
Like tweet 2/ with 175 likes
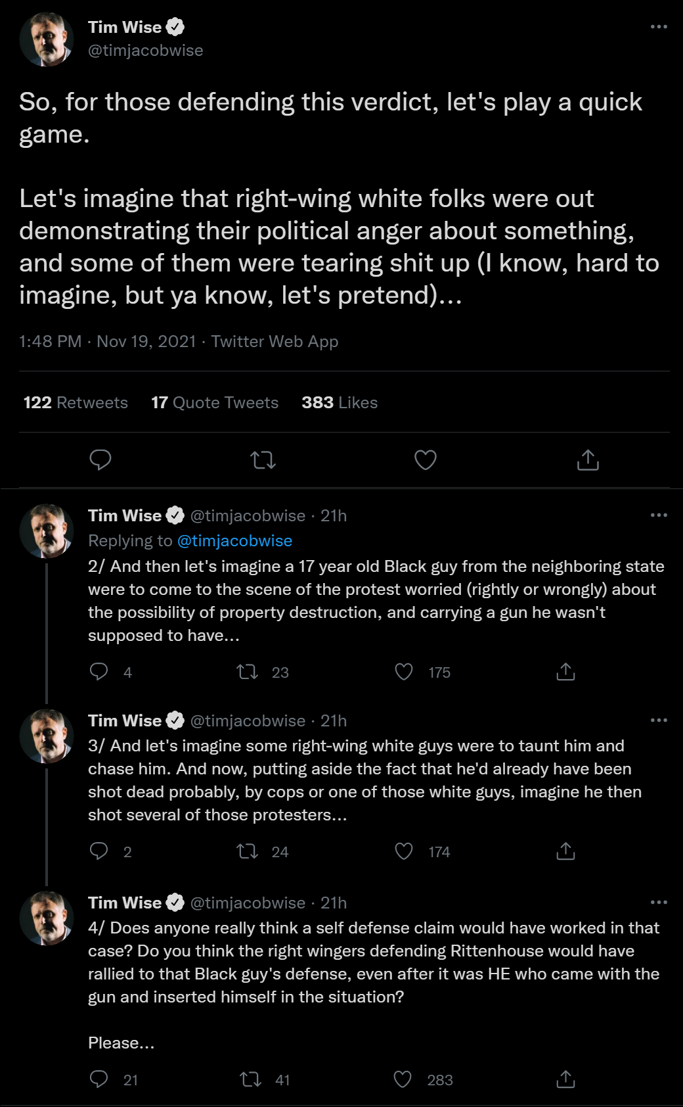[403, 671]
